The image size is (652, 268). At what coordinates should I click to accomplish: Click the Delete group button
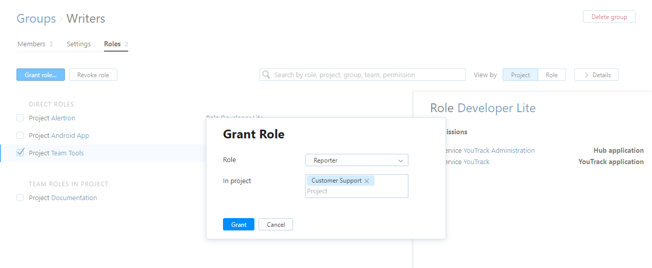609,17
